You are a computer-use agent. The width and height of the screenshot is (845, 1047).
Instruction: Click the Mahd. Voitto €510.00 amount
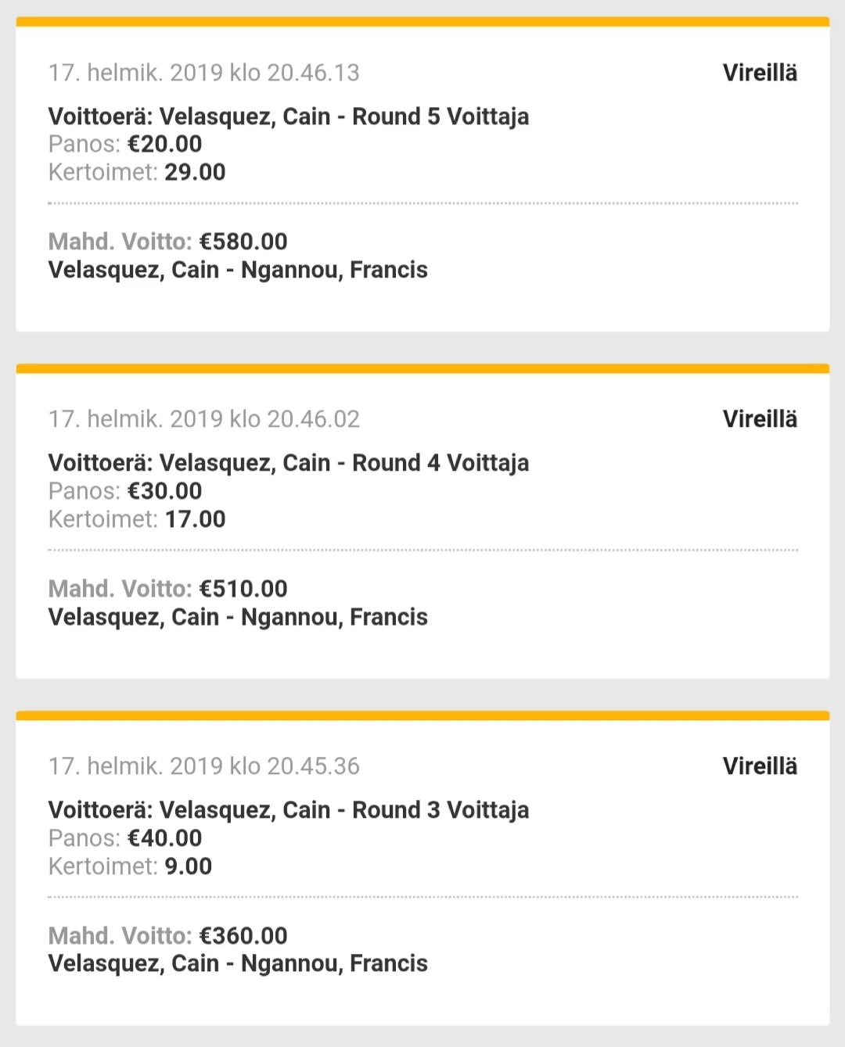243,589
